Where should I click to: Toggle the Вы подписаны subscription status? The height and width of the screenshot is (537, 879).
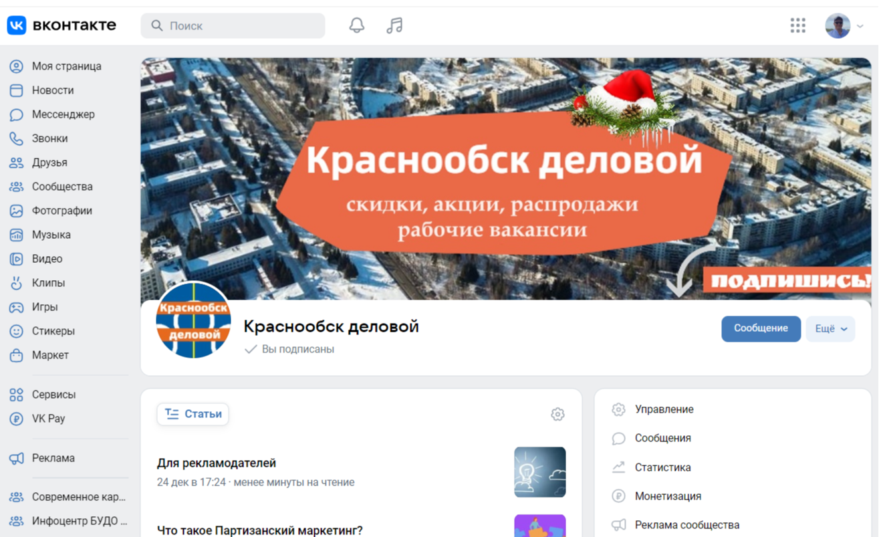coord(290,349)
